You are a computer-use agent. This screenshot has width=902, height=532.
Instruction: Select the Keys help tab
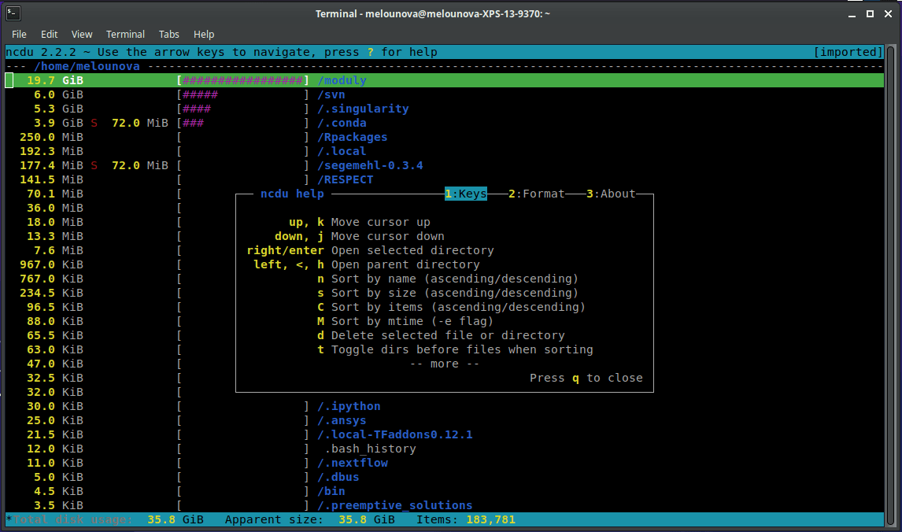466,194
